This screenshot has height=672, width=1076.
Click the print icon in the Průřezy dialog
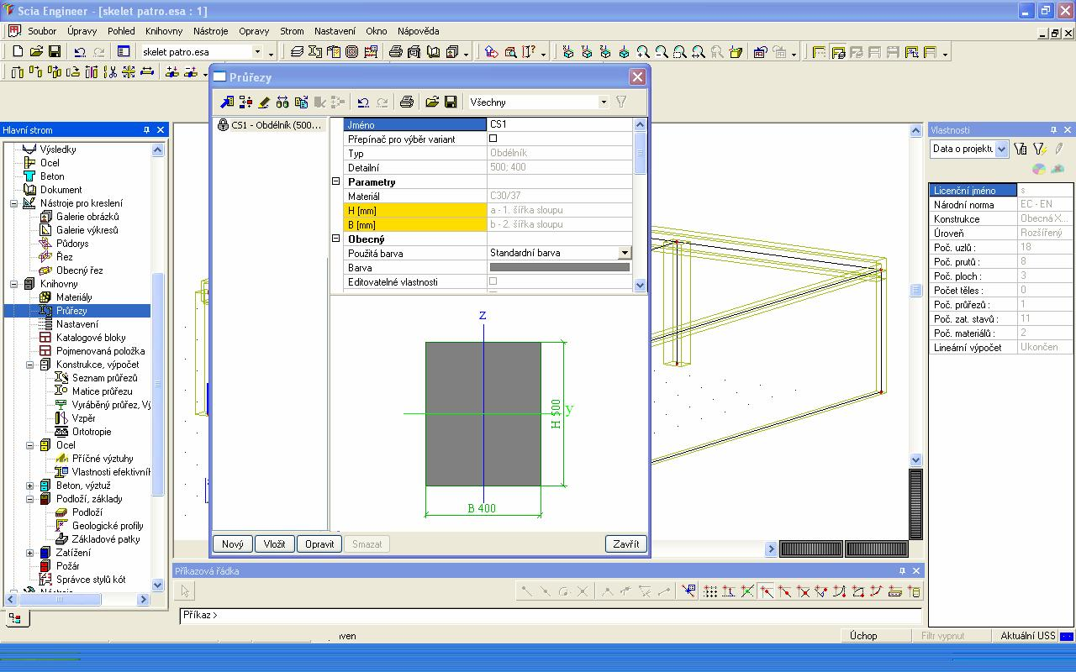[407, 102]
